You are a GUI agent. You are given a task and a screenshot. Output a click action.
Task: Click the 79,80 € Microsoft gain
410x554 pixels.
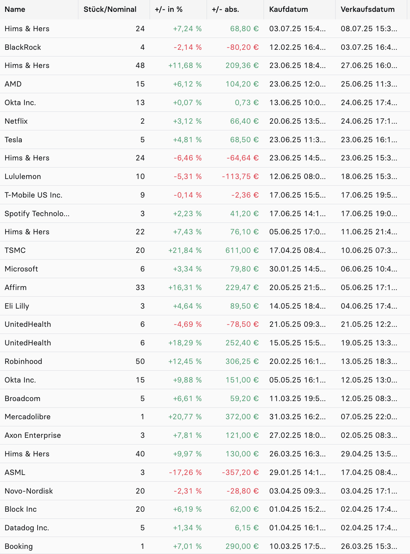(x=245, y=269)
